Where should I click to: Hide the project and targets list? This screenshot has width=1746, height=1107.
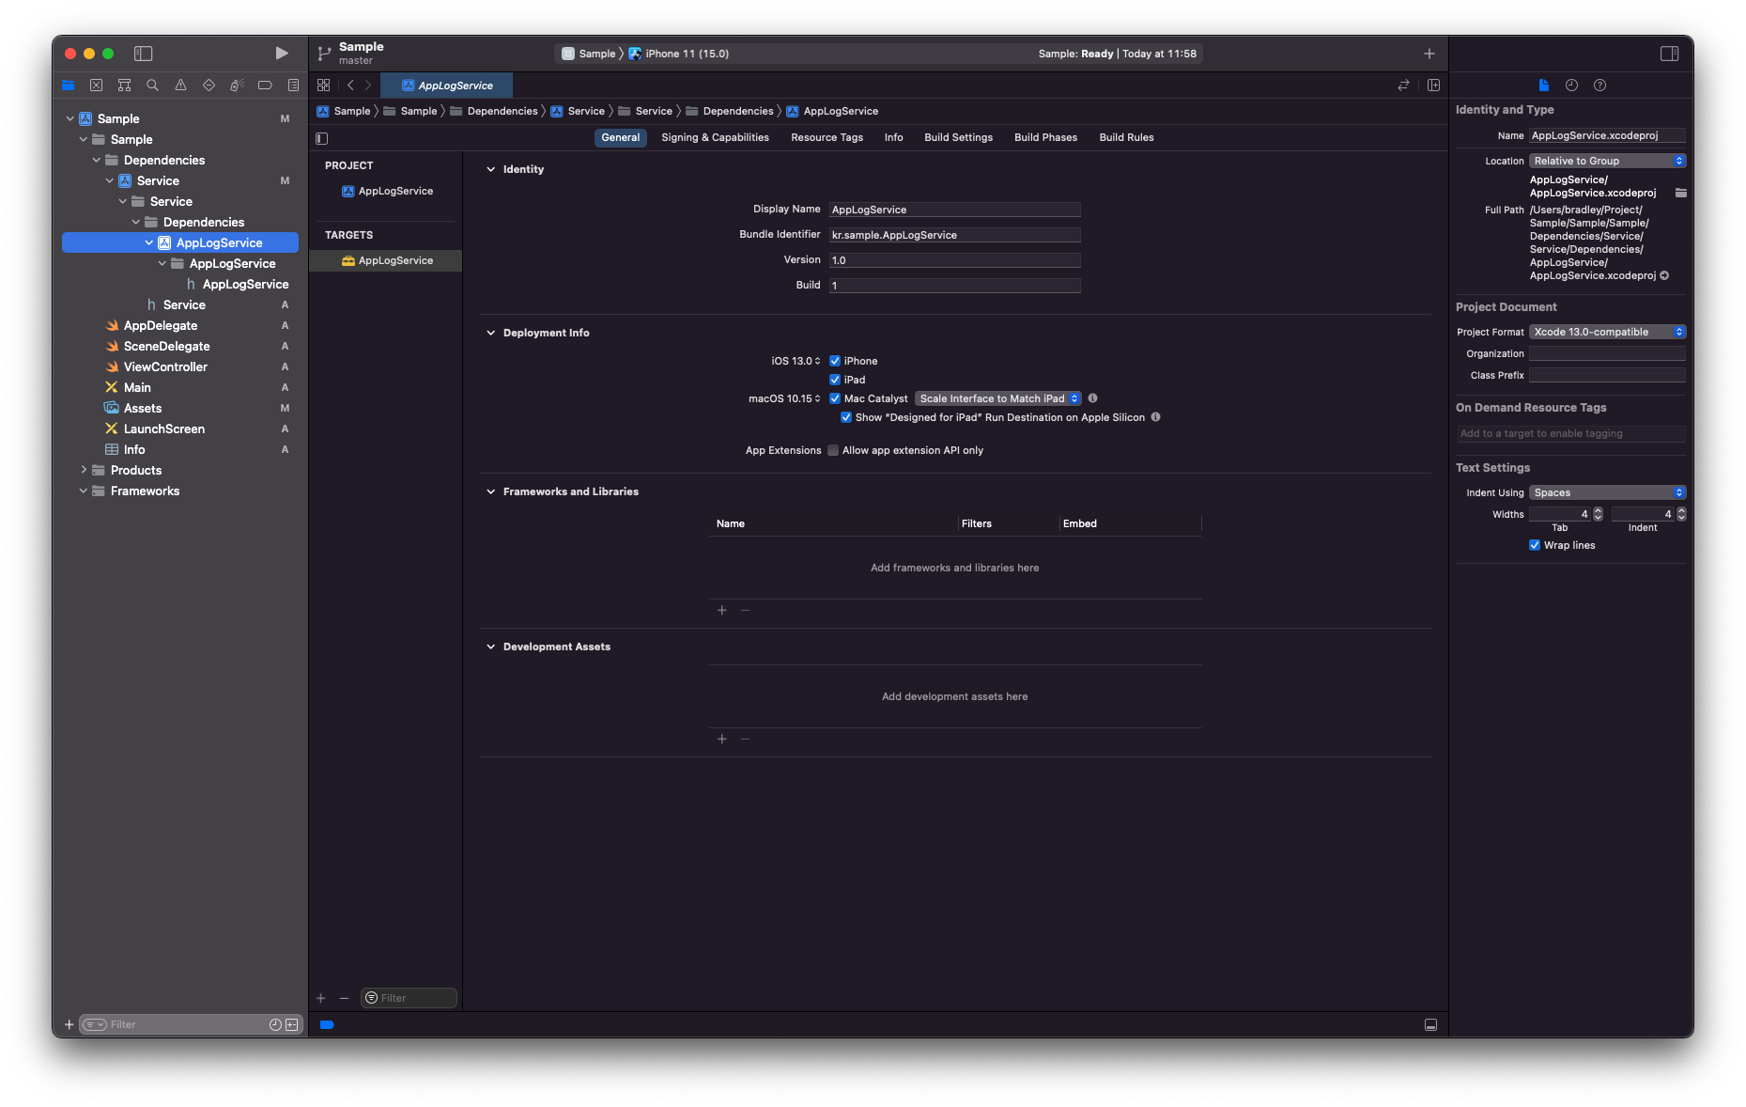(322, 138)
